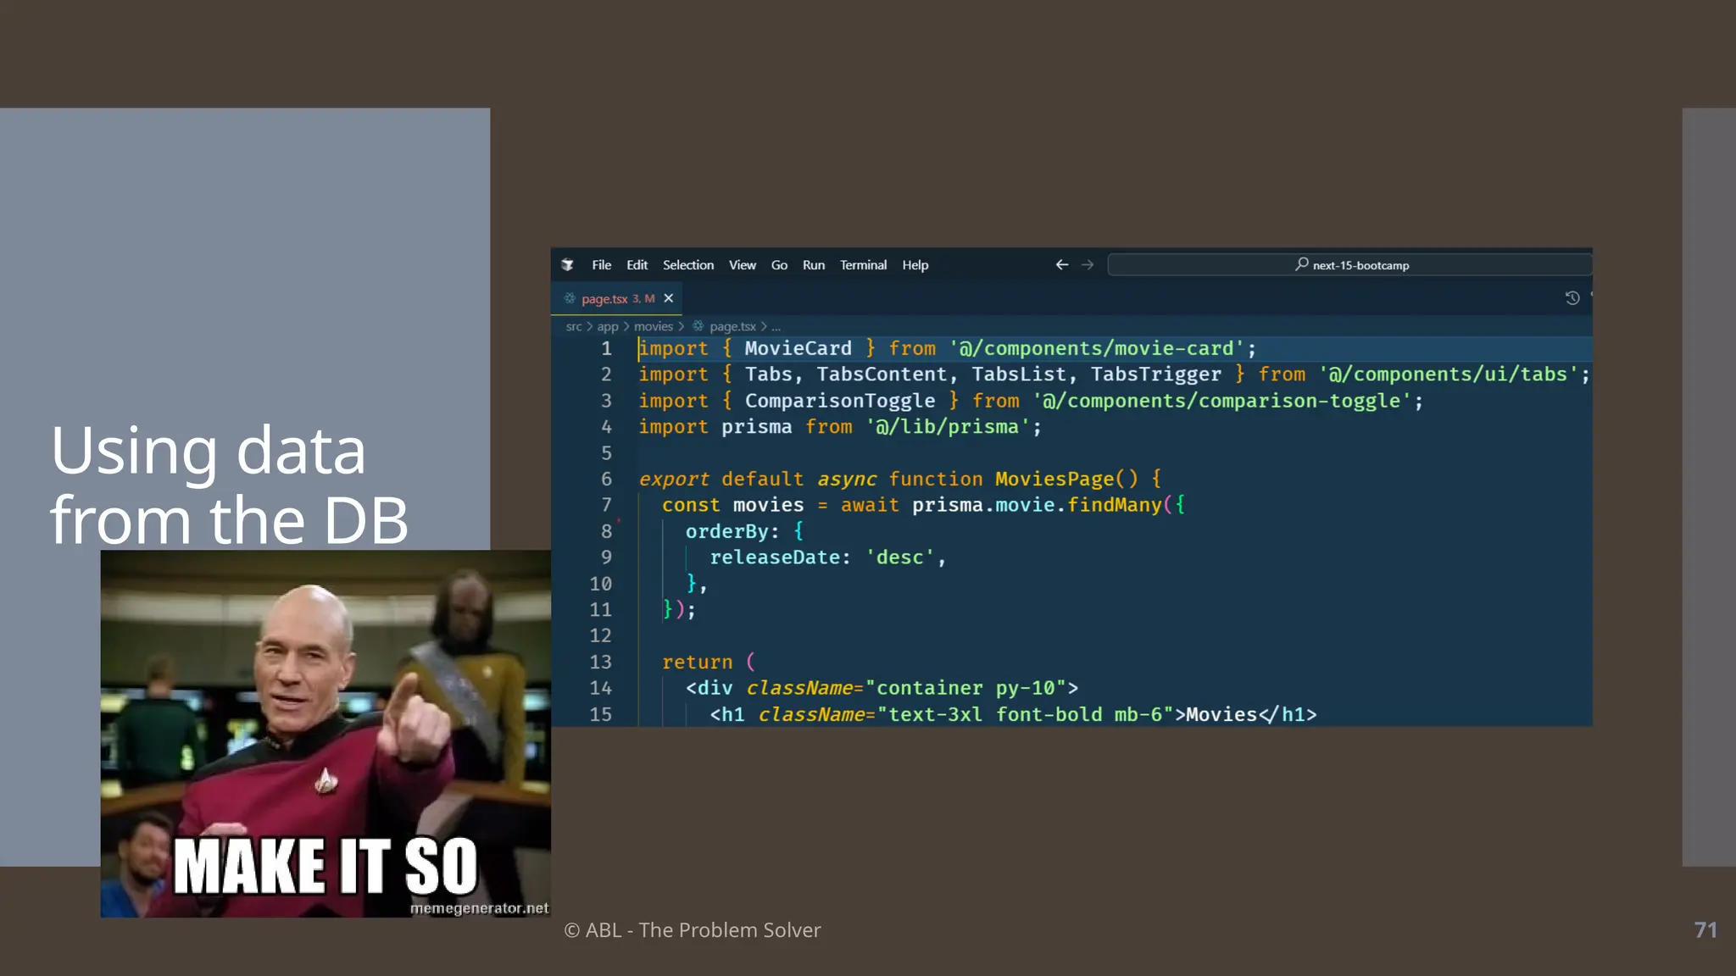Open the Help menu
The height and width of the screenshot is (976, 1736).
click(915, 265)
